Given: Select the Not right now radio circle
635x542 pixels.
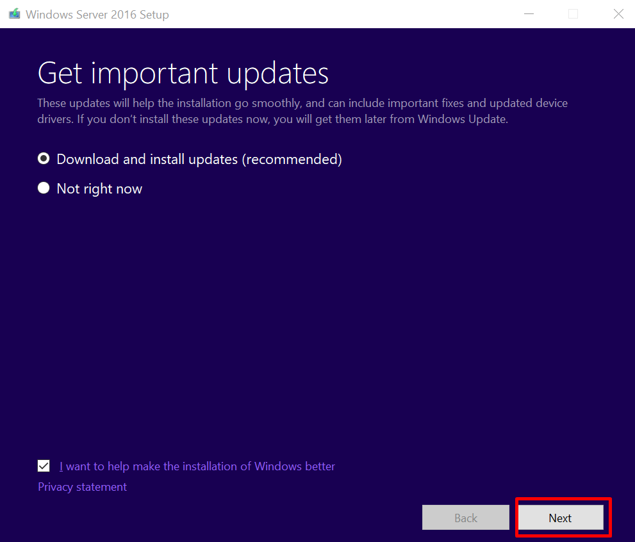Looking at the screenshot, I should pos(43,188).
